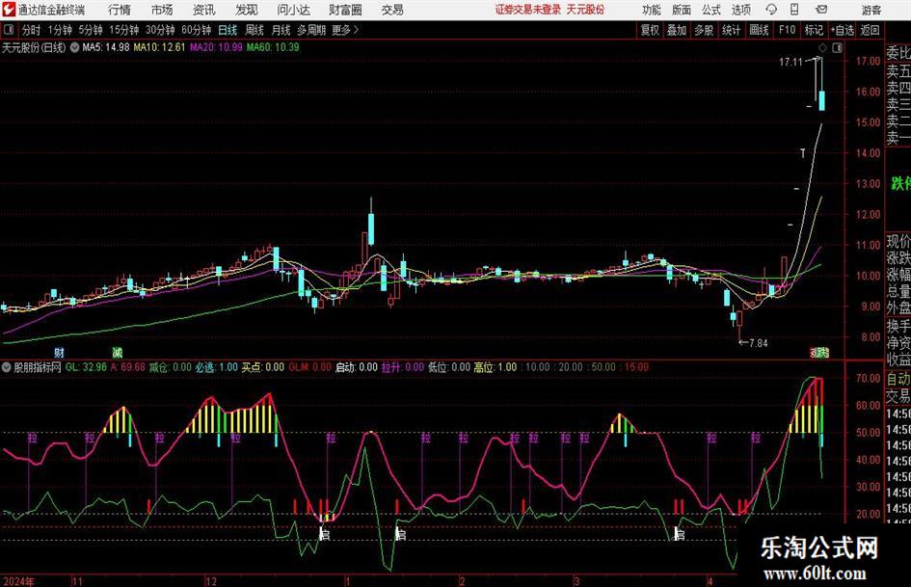Screen dimensions: 911x587
Task: Click the 画线 drawing button
Action: [x=759, y=30]
